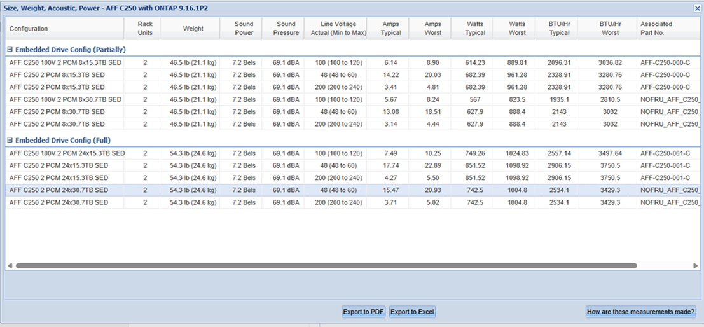704x327 pixels.
Task: Click Amps Typical value 13.08
Action: tap(391, 112)
